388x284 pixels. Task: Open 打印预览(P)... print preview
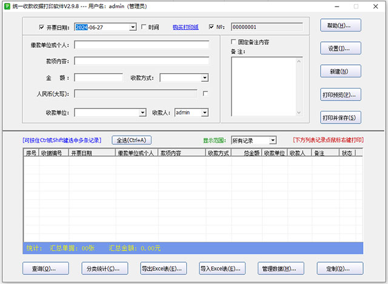pos(341,94)
